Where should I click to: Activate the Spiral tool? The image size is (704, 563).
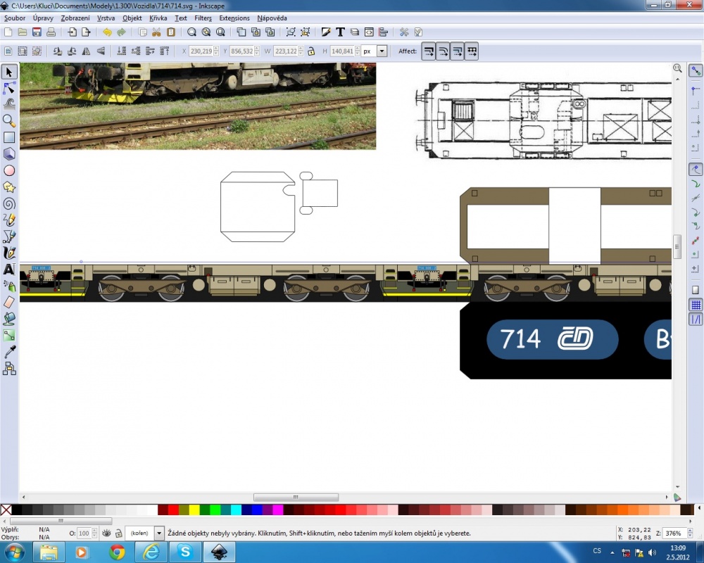click(x=9, y=204)
